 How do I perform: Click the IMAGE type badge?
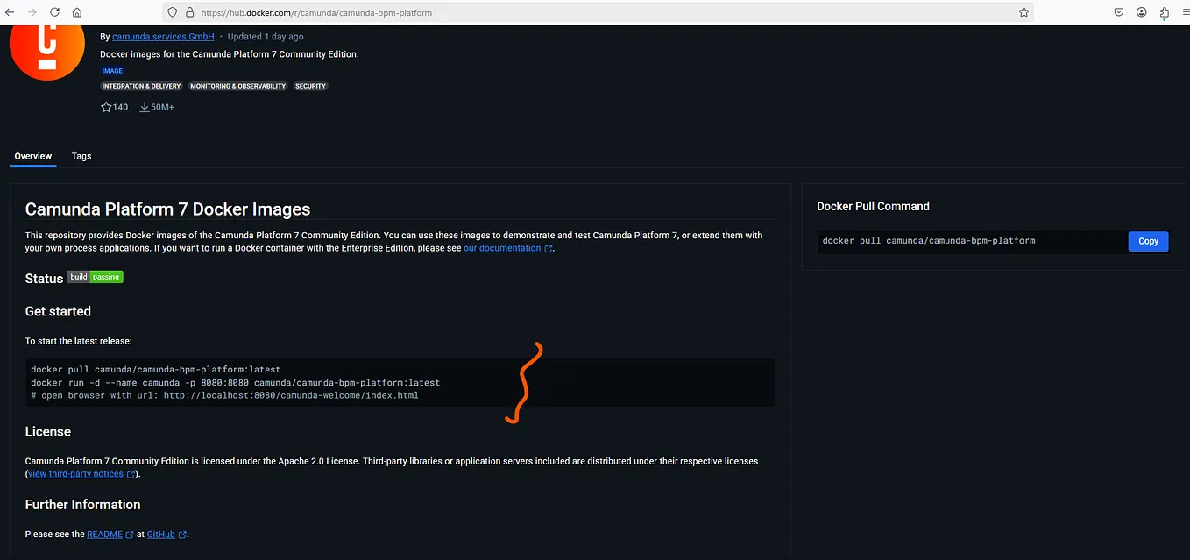click(x=111, y=70)
